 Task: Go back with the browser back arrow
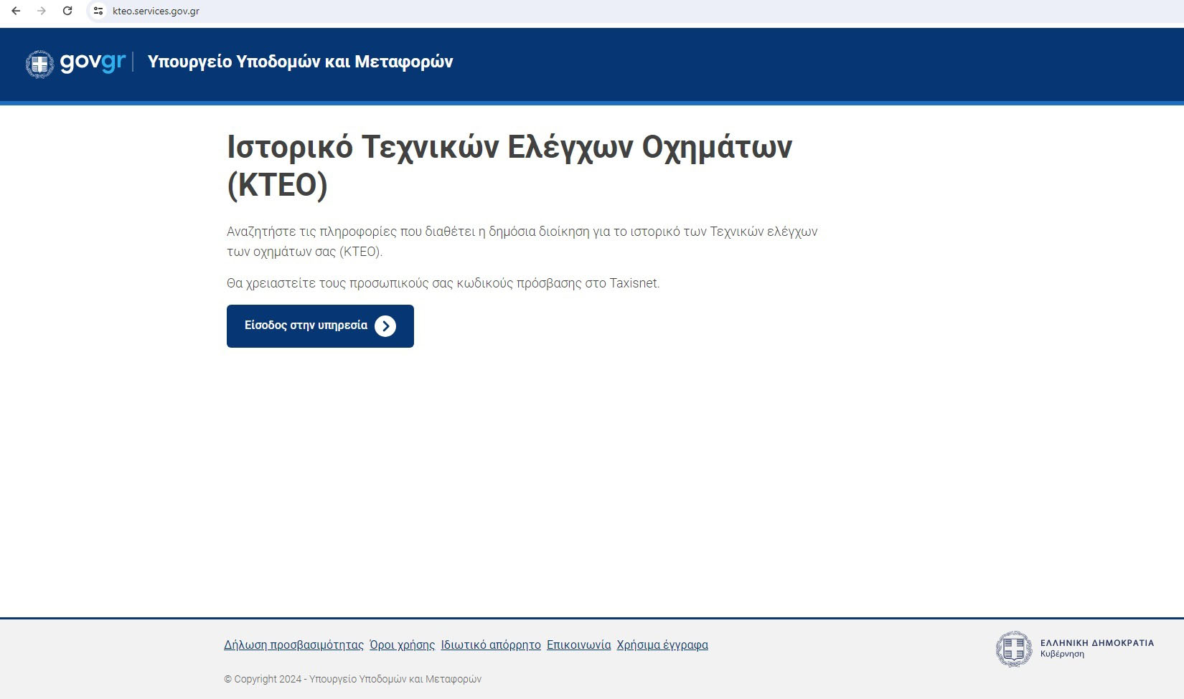click(16, 11)
